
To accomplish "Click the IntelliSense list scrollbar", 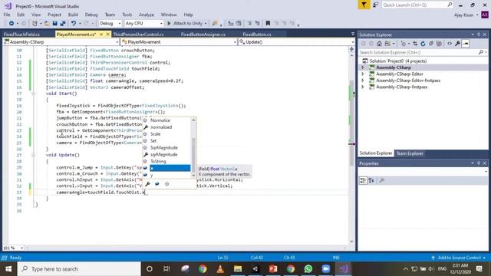I will (x=193, y=147).
